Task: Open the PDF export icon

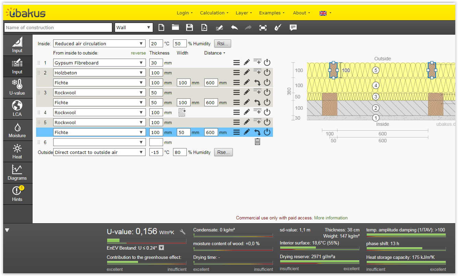Action: pos(204,28)
